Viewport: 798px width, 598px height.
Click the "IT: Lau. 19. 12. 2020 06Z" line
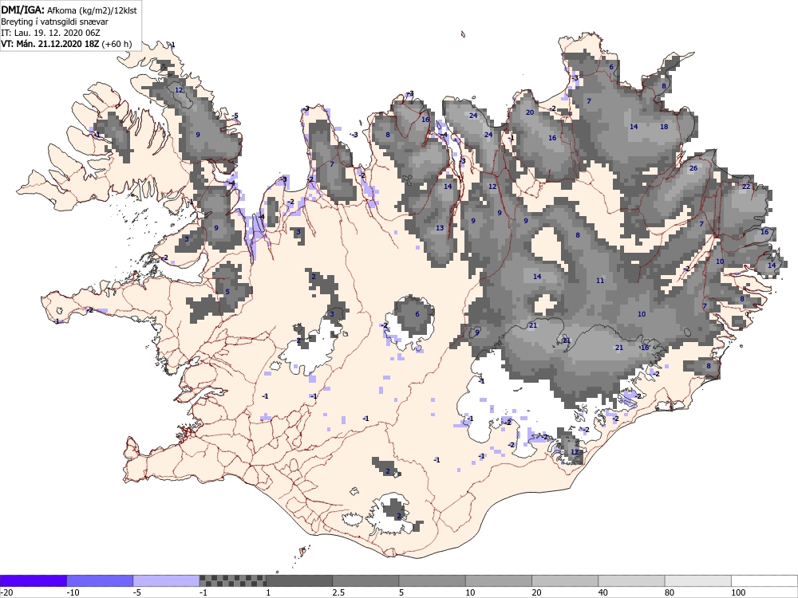[49, 33]
